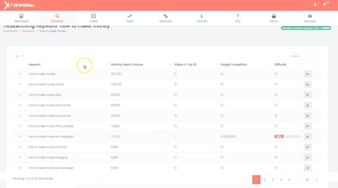Sort by Monthly Search Volume column
This screenshot has width=338, height=188.
point(127,64)
